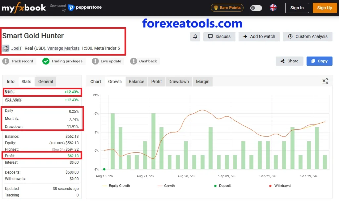Click the myfxbook logo
The height and width of the screenshot is (202, 339).
coord(24,8)
